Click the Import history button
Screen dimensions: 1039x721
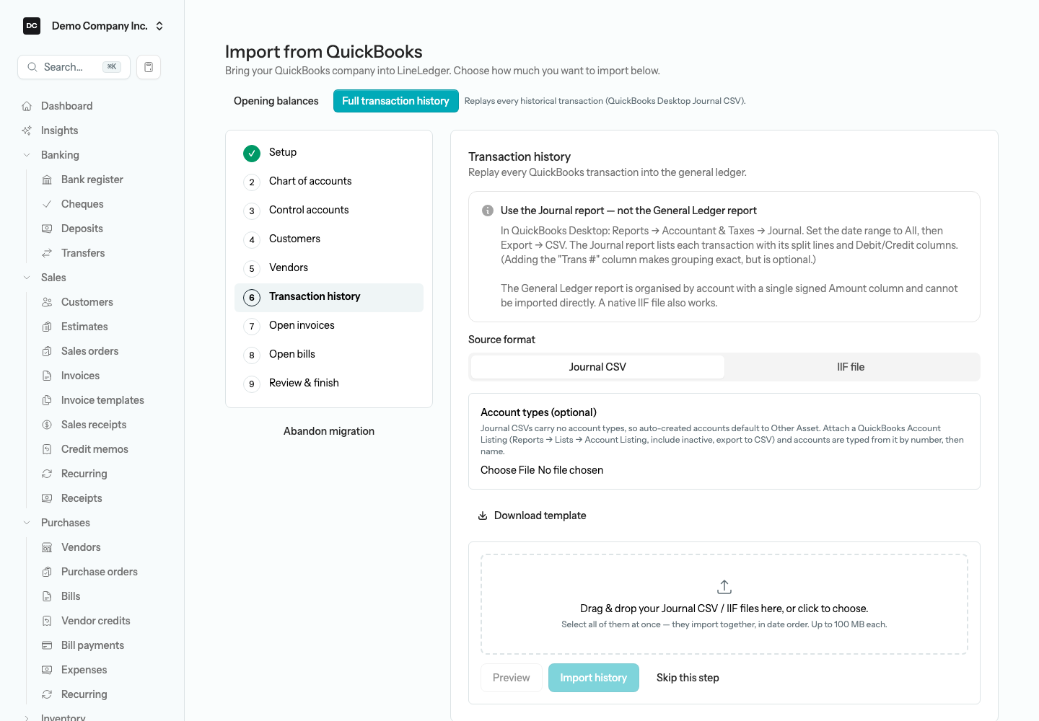pos(594,678)
